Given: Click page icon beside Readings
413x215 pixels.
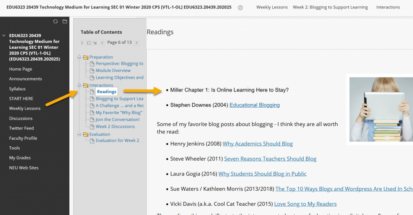Looking at the screenshot, I should [x=92, y=92].
